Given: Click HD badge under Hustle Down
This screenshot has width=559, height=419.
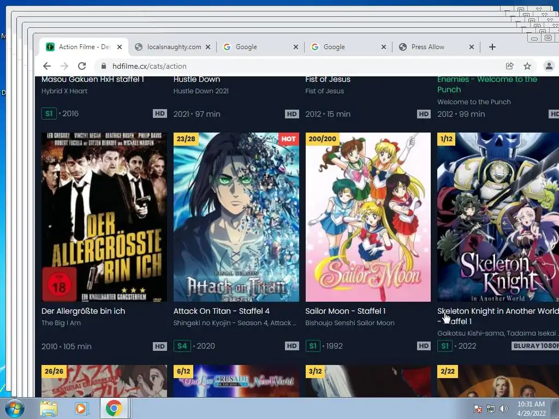Looking at the screenshot, I should tap(292, 114).
